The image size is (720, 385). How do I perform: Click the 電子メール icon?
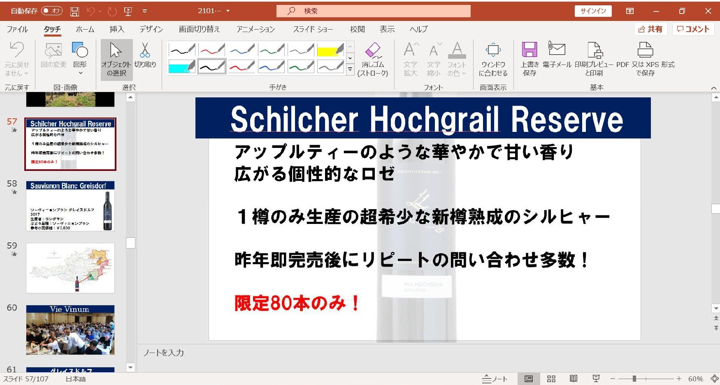pos(557,55)
